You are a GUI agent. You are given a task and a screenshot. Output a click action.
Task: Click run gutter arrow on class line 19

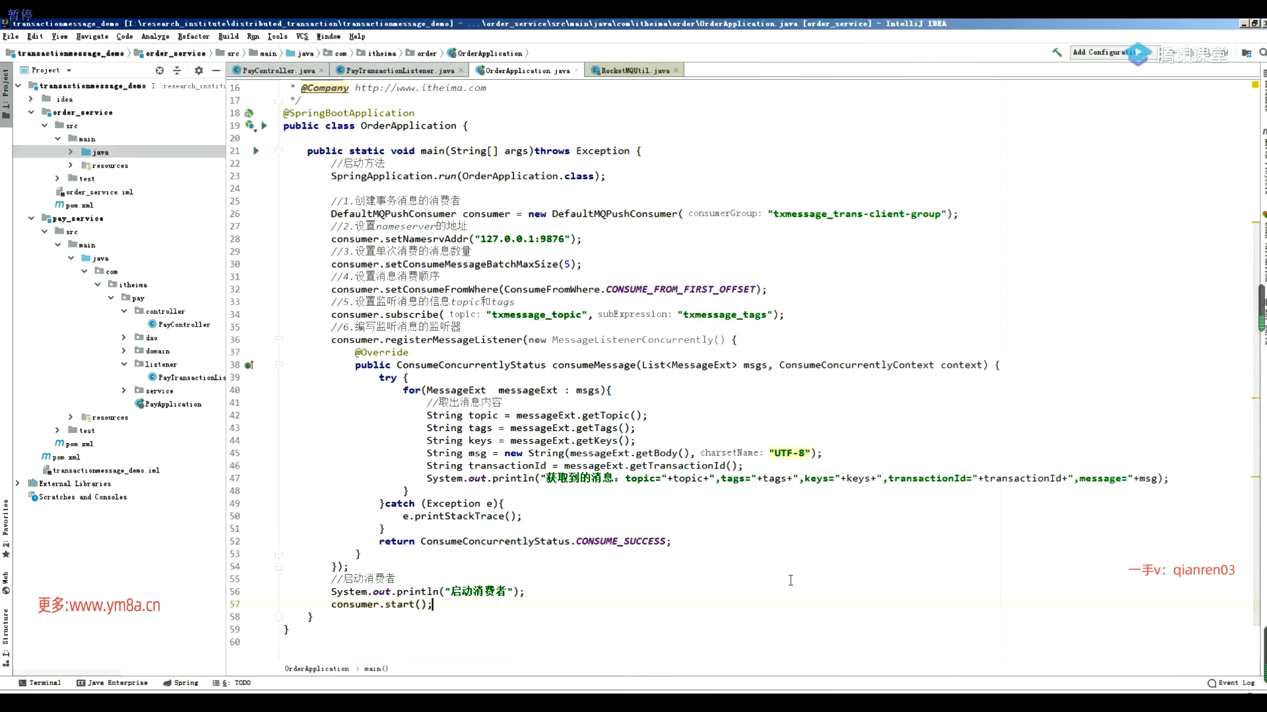point(264,125)
